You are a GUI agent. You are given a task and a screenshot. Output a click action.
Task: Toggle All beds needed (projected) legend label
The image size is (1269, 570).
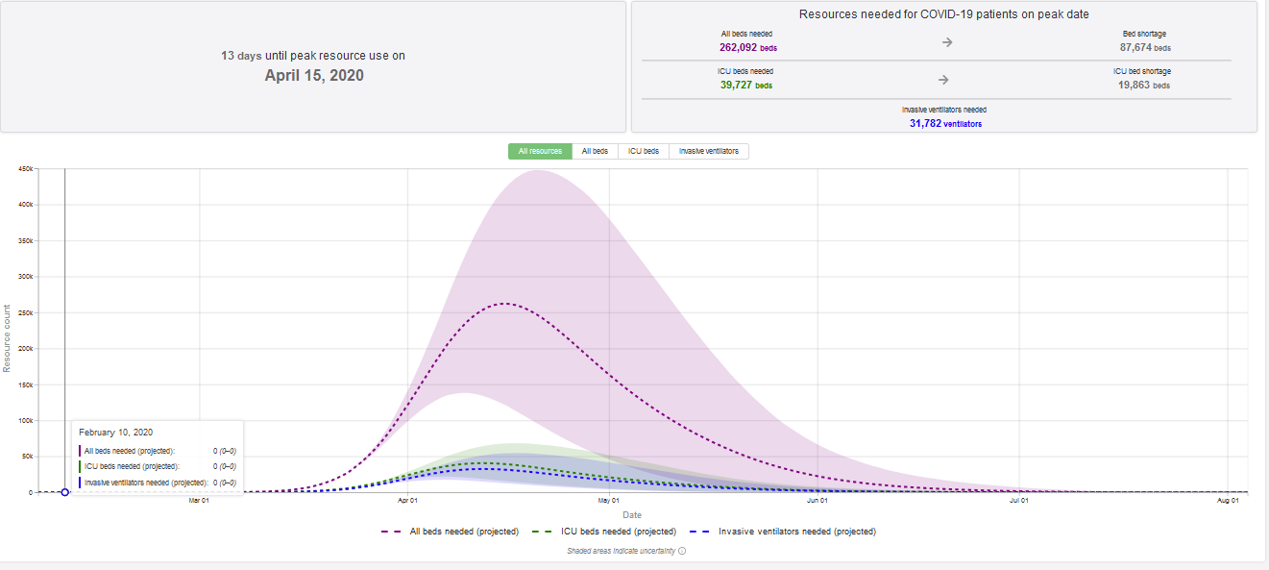[464, 532]
